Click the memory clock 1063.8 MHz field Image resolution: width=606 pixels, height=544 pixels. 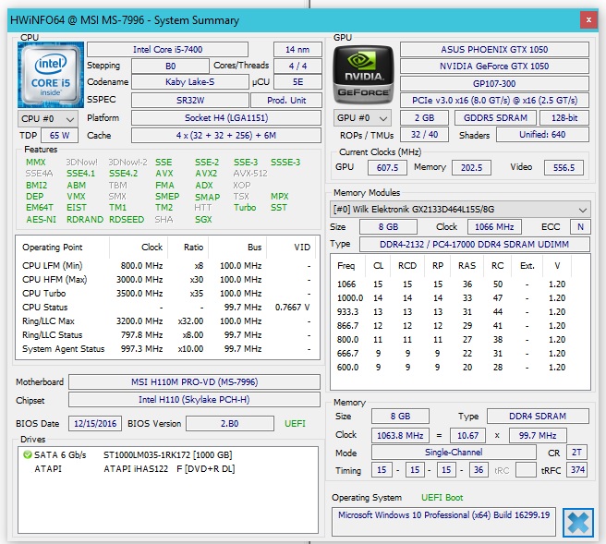400,435
